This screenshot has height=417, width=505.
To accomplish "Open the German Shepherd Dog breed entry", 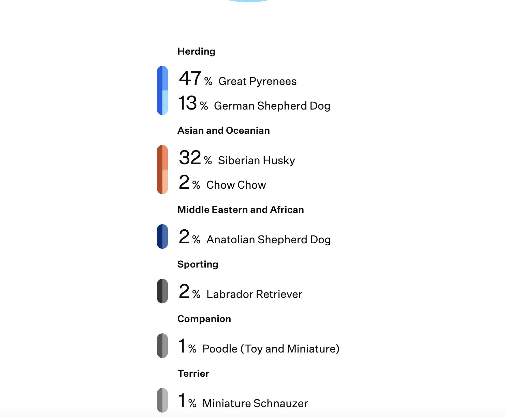I will pos(272,106).
